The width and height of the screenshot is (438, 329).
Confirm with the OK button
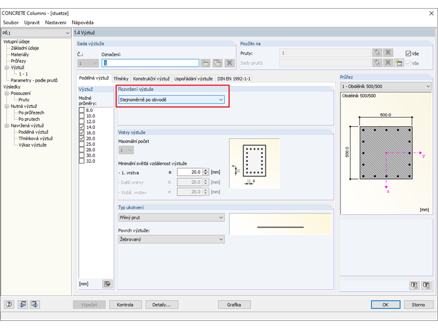[x=386, y=305]
